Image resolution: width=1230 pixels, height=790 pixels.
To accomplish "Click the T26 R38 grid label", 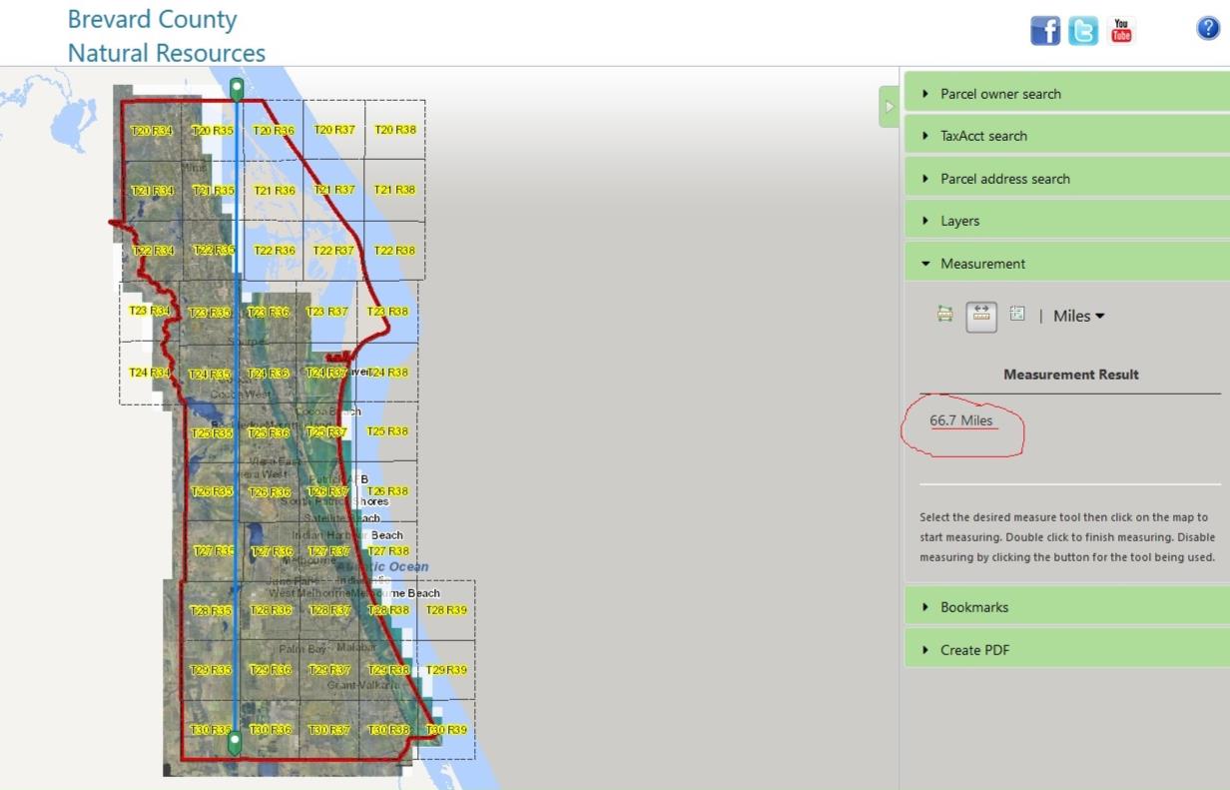I will [x=387, y=491].
